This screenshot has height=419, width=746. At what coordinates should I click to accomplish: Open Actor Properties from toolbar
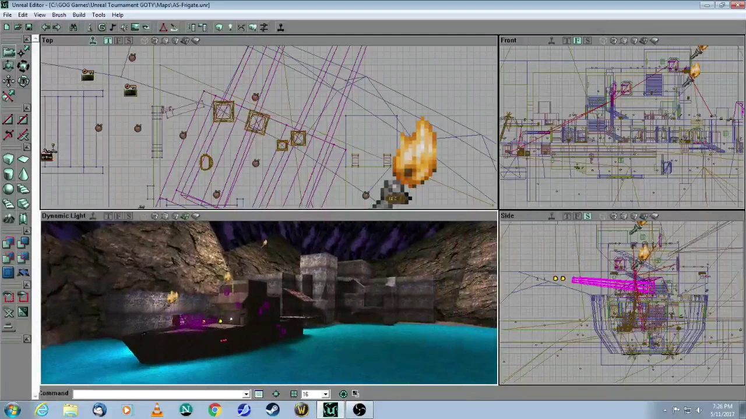pos(191,27)
